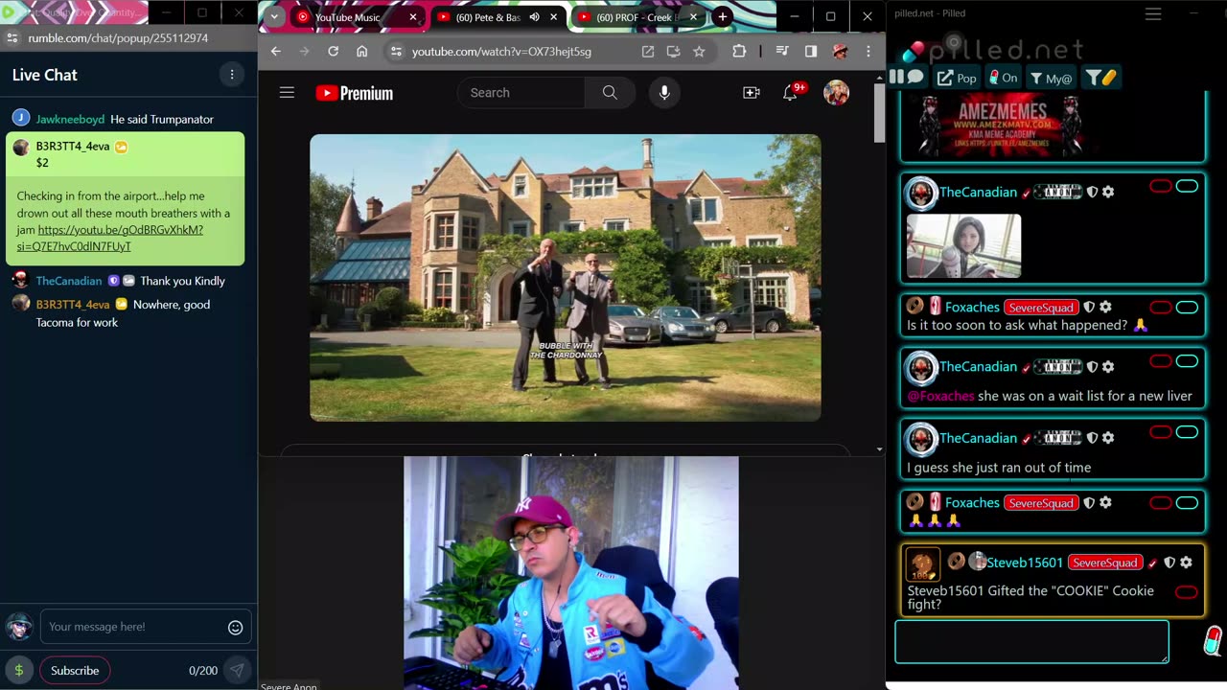The width and height of the screenshot is (1227, 690).
Task: Click the Rumble dollar rant icon
Action: (18, 671)
